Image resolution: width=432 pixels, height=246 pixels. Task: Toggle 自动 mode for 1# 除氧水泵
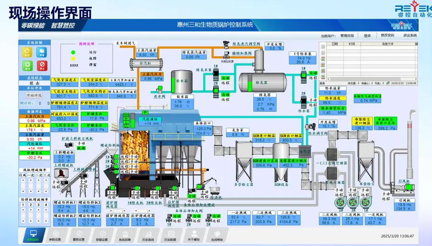click(226, 78)
